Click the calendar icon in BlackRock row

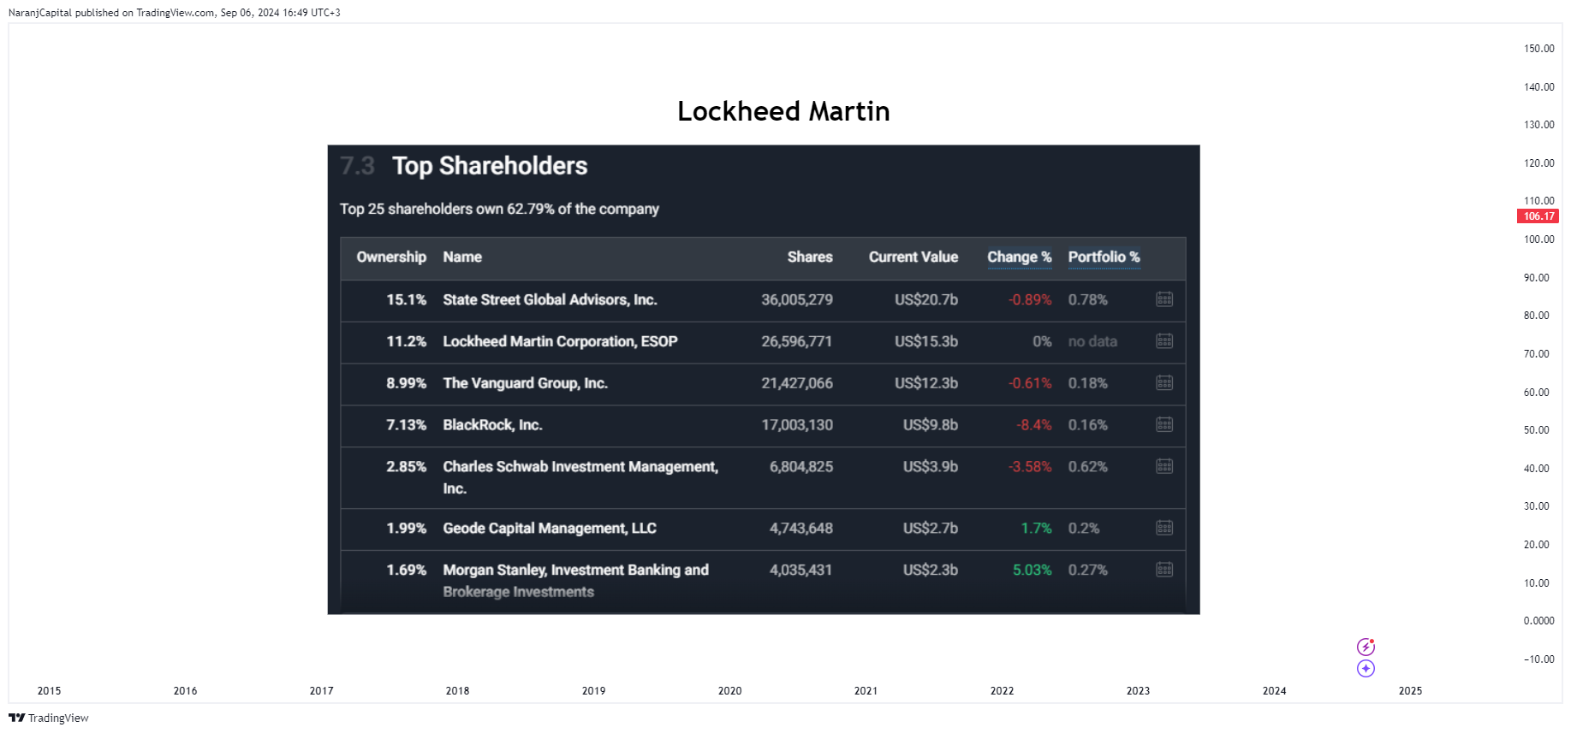point(1164,425)
